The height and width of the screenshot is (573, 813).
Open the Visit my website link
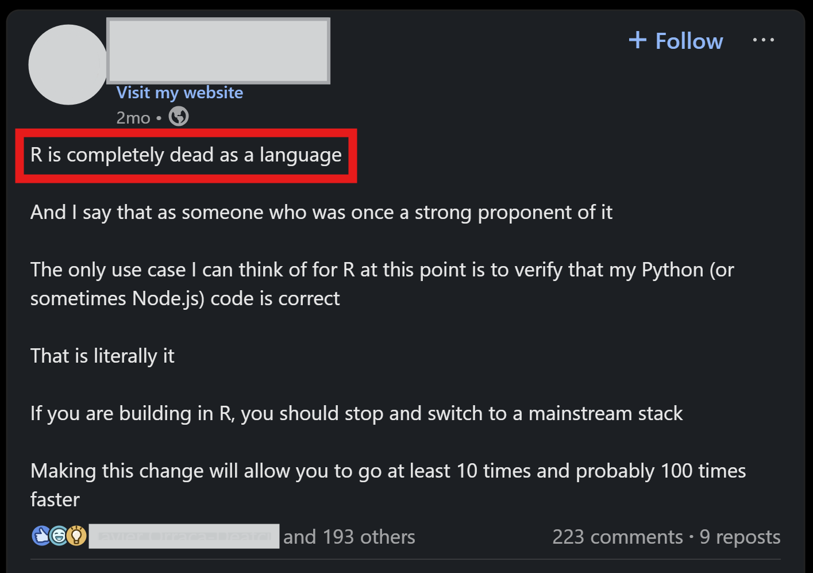pos(179,93)
